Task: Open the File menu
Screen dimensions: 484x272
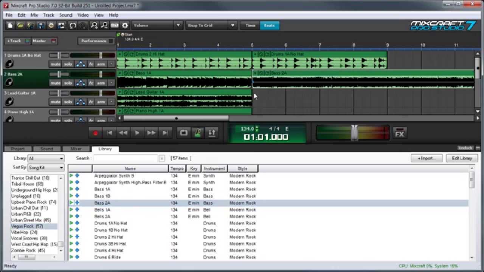Action: [x=9, y=15]
